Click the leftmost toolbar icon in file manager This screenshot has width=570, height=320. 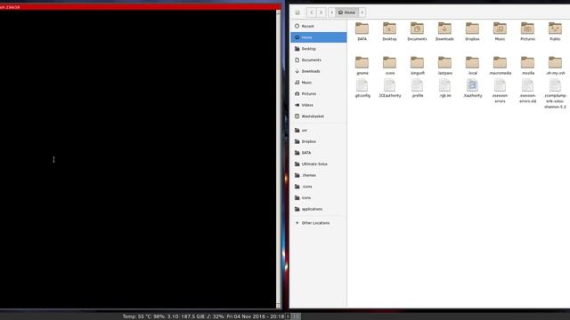[297, 12]
